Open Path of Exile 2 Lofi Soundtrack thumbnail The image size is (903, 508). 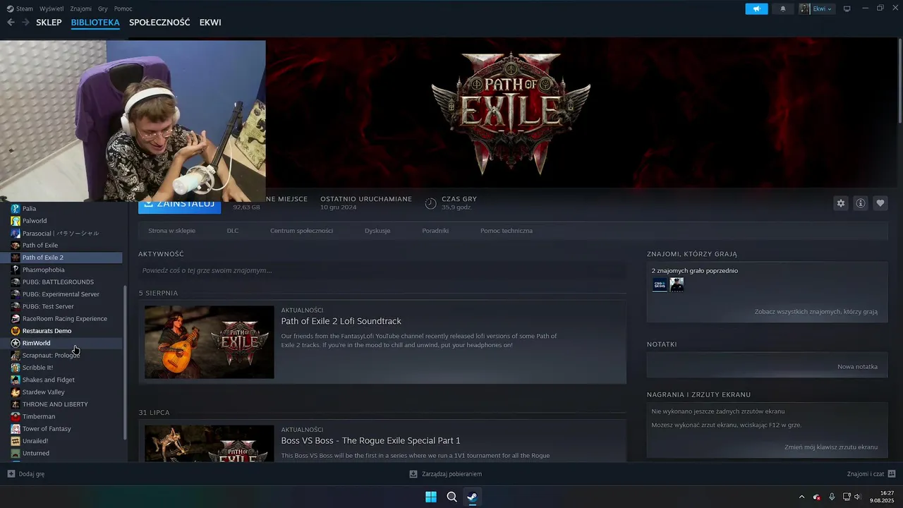point(210,342)
